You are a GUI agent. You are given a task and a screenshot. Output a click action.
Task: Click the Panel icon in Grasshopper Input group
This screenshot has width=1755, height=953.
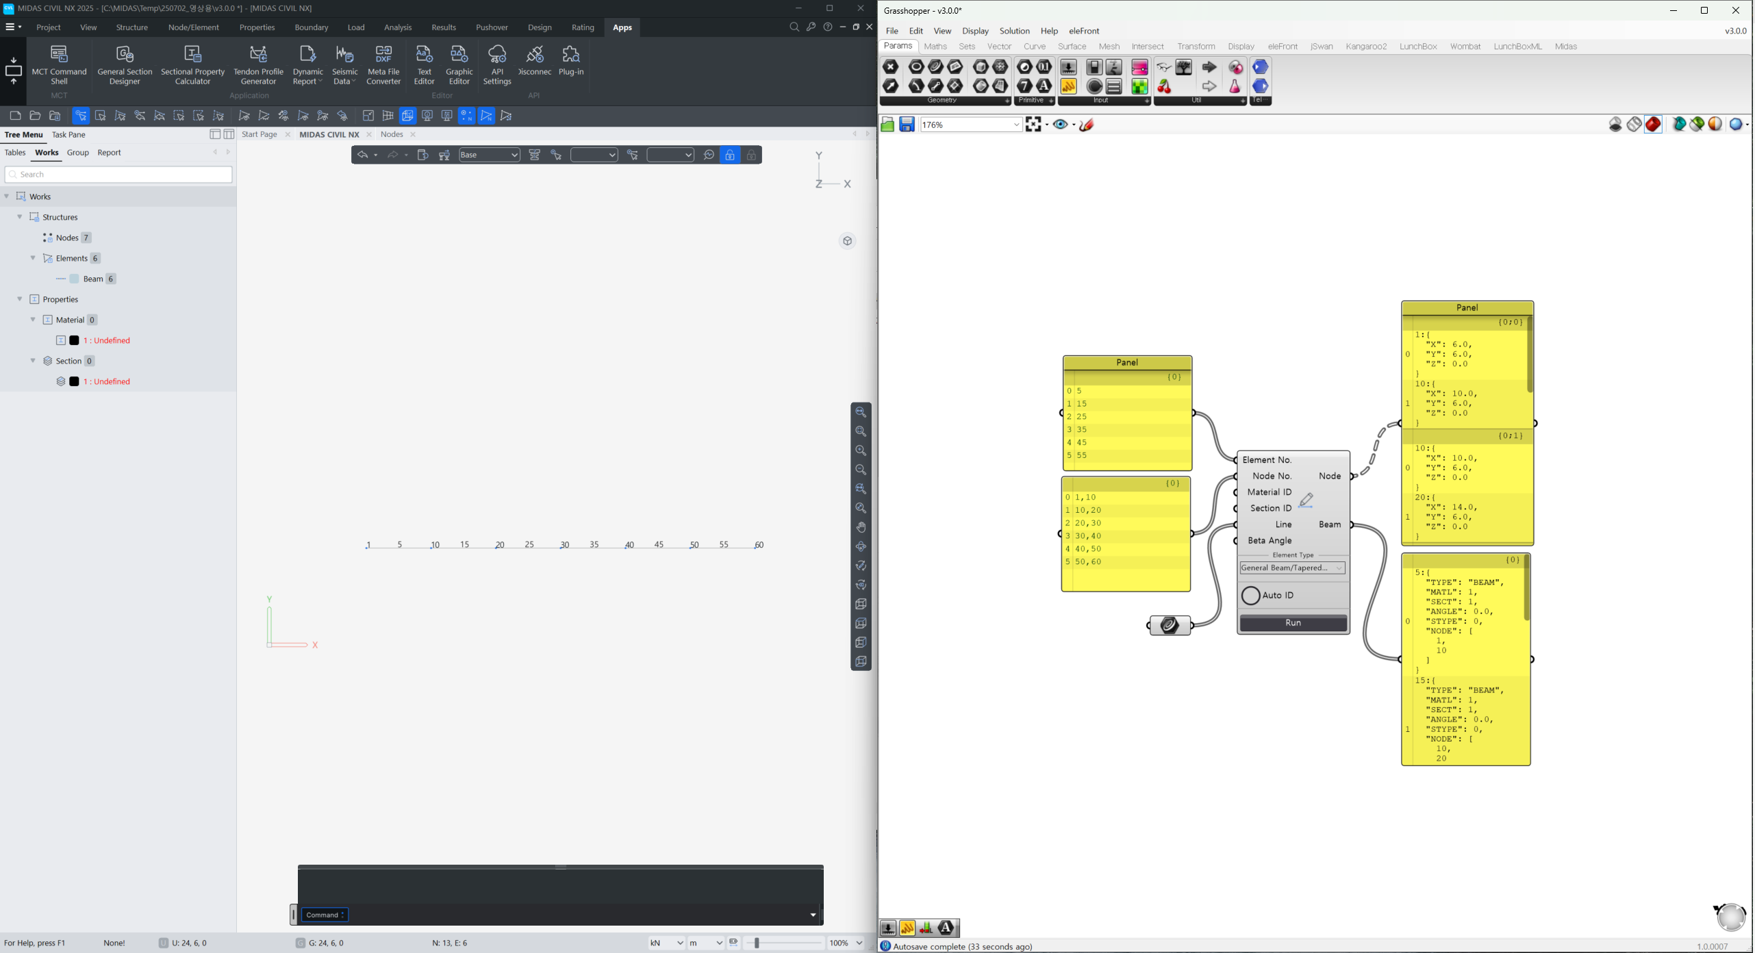tap(1068, 86)
